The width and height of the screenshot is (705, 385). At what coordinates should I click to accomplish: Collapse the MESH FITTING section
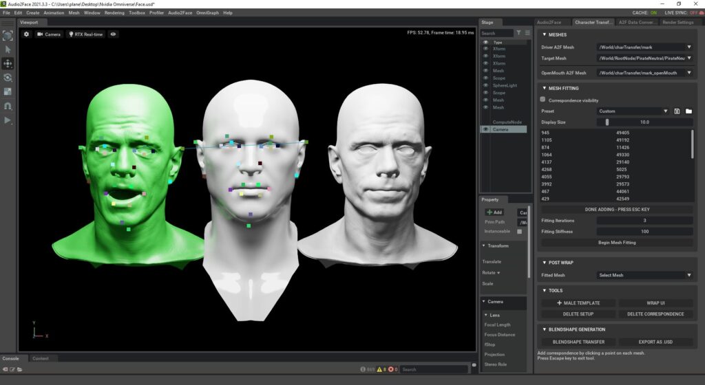coord(545,88)
